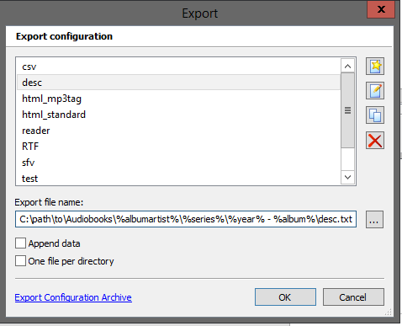402x326 pixels.
Task: Select the desc configuration
Action: [x=178, y=83]
